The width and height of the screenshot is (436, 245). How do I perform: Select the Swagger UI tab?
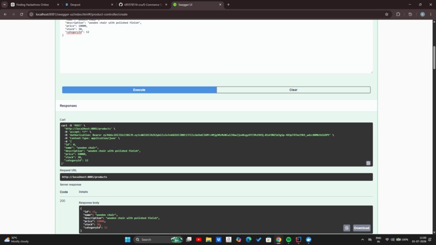click(185, 5)
